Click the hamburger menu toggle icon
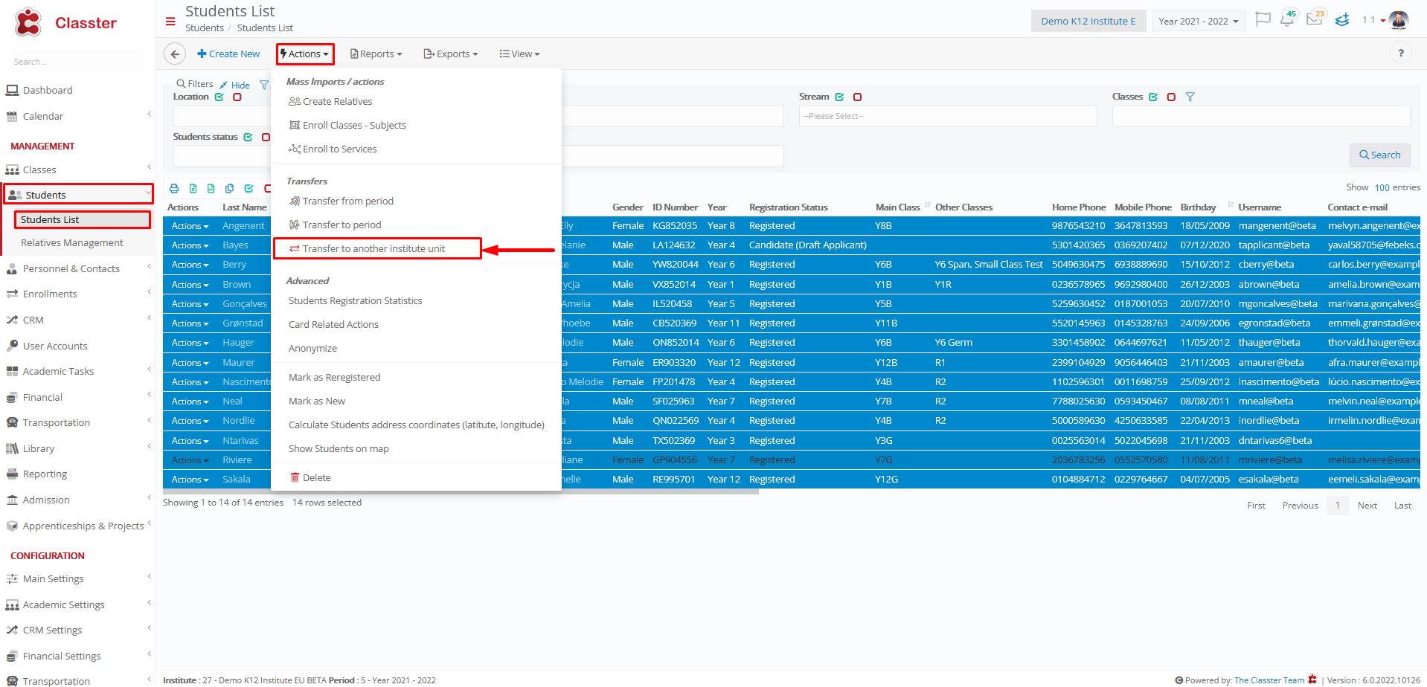The width and height of the screenshot is (1427, 687). tap(170, 22)
